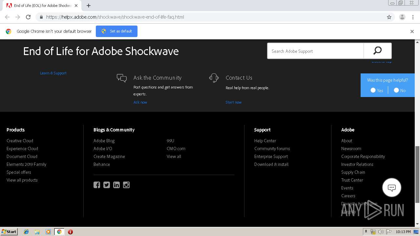Click the Twitter social icon
Image resolution: width=420 pixels, height=236 pixels.
(x=107, y=185)
